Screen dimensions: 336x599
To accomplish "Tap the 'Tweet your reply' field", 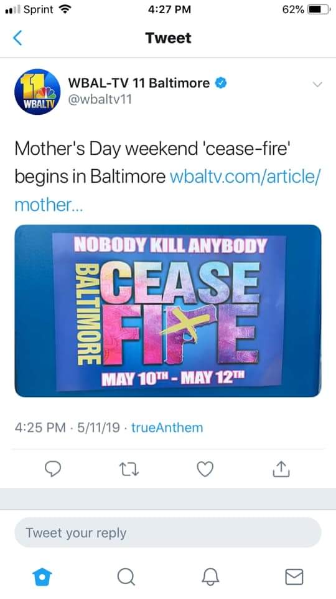I will (x=167, y=532).
